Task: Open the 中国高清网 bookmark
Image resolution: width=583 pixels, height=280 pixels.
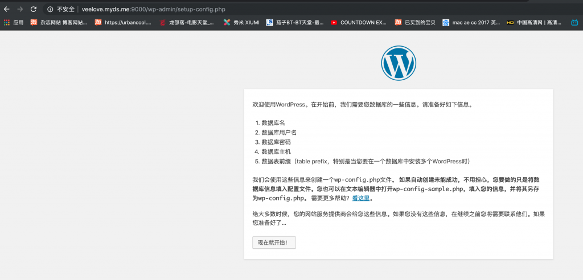Action: click(x=534, y=22)
